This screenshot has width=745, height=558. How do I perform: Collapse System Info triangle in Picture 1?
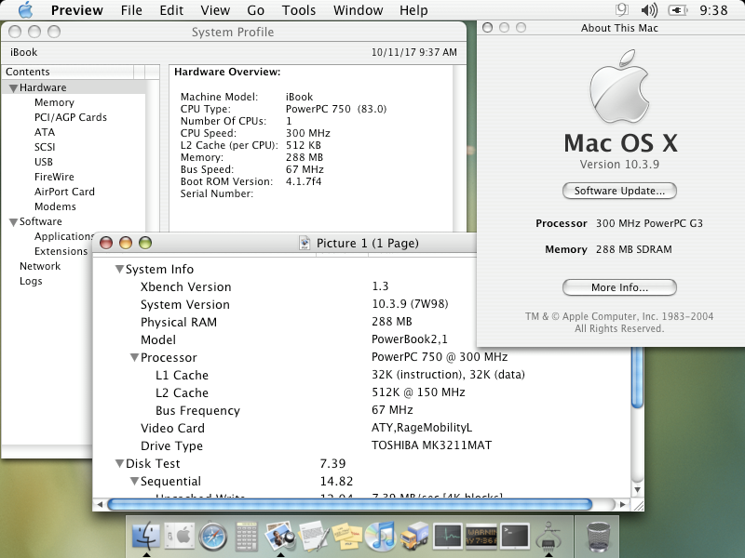tap(120, 269)
